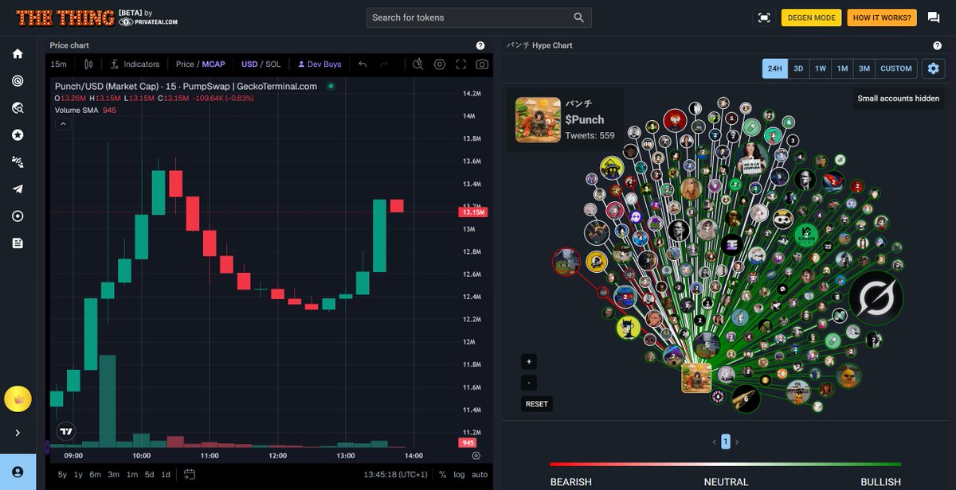Screen dimensions: 956x490
Task: Open the chat messages icon
Action: [x=933, y=17]
